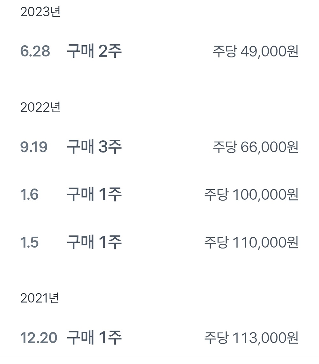Click the 6.28 transaction date
The height and width of the screenshot is (364, 319).
pyautogui.click(x=35, y=51)
